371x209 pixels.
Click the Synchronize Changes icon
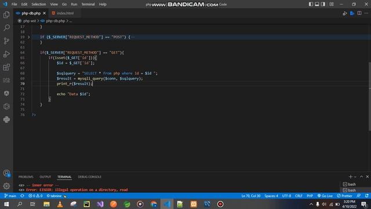(22, 196)
